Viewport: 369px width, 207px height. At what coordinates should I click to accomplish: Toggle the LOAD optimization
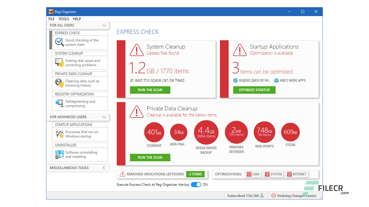253,174
